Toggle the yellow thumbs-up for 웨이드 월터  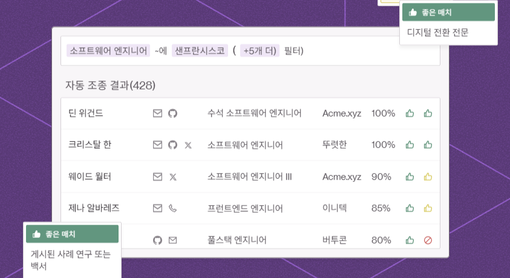tap(428, 177)
